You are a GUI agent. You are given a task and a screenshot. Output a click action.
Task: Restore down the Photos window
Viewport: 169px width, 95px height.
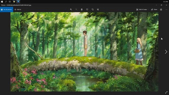pyautogui.click(x=161, y=5)
